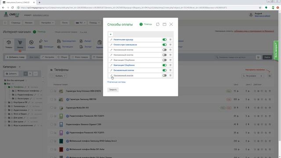Image resolution: width=281 pixels, height=158 pixels.
Task: Open the Почта menu item
Action: coord(65,23)
